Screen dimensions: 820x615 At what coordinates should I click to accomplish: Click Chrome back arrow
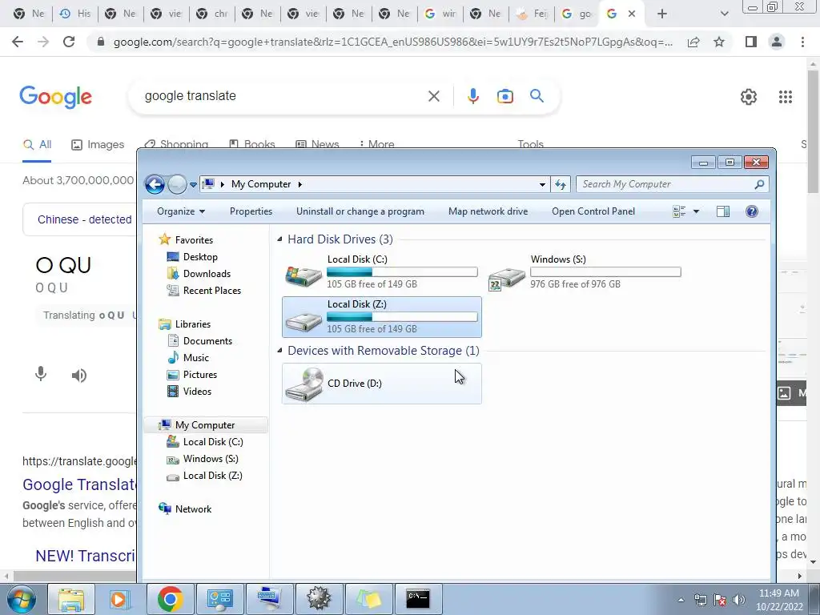(x=18, y=42)
